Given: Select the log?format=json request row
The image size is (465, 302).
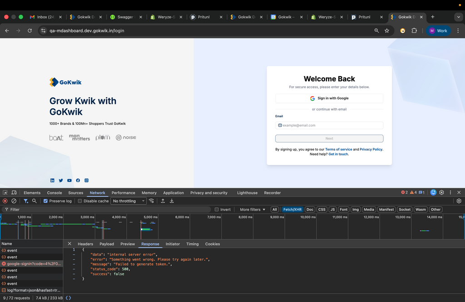Looking at the screenshot, I should pos(31,290).
